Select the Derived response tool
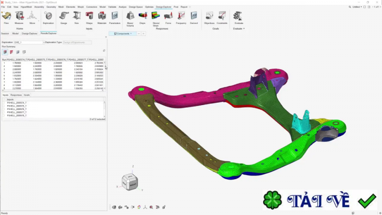The height and width of the screenshot is (215, 382). (194, 18)
